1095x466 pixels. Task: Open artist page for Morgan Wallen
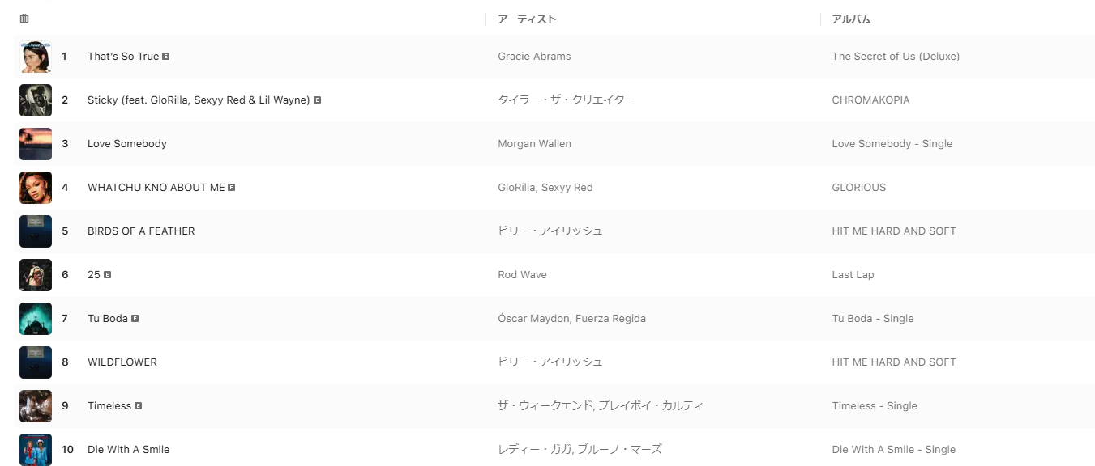[534, 144]
